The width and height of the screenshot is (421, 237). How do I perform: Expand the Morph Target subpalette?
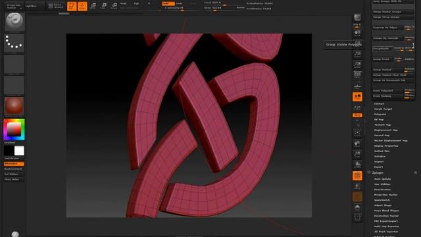click(x=383, y=109)
